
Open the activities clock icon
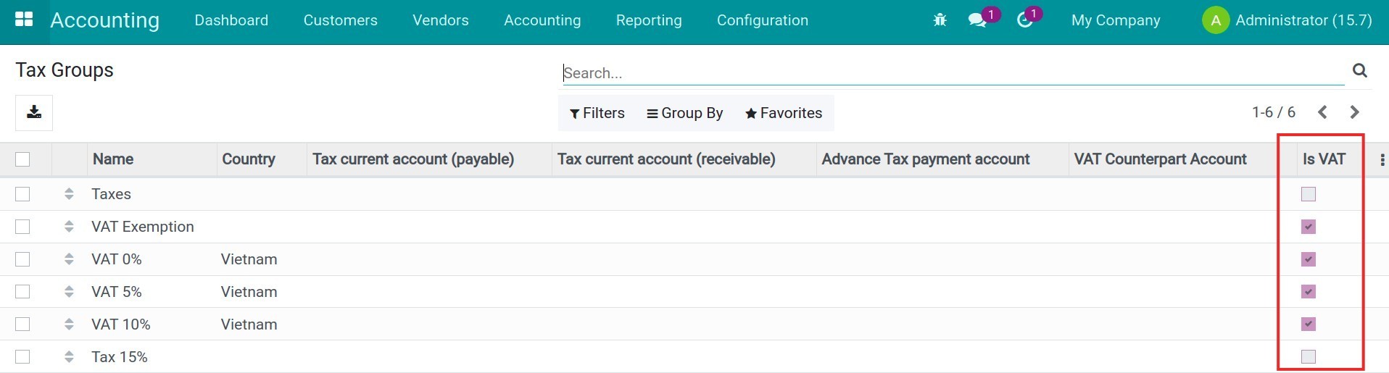1024,20
